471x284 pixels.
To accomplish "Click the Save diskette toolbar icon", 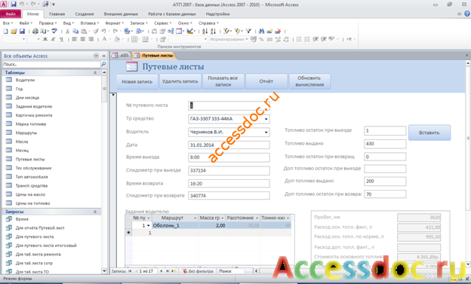I will [x=22, y=31].
